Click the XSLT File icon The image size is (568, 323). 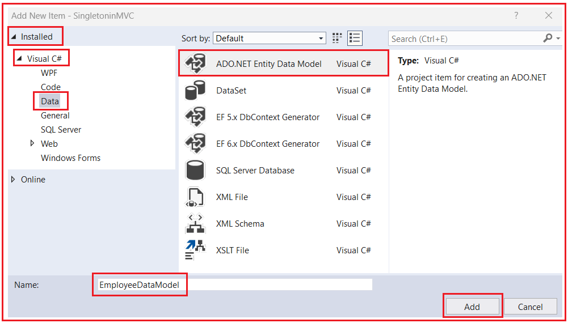tap(195, 250)
